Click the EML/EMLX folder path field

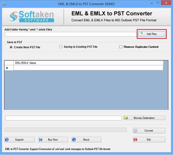click(71, 34)
